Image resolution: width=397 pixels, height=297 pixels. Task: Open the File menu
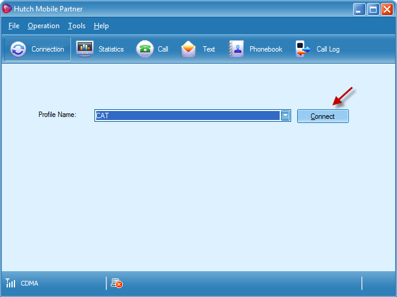pyautogui.click(x=14, y=26)
